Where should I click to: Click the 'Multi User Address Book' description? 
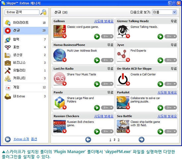[82, 51]
